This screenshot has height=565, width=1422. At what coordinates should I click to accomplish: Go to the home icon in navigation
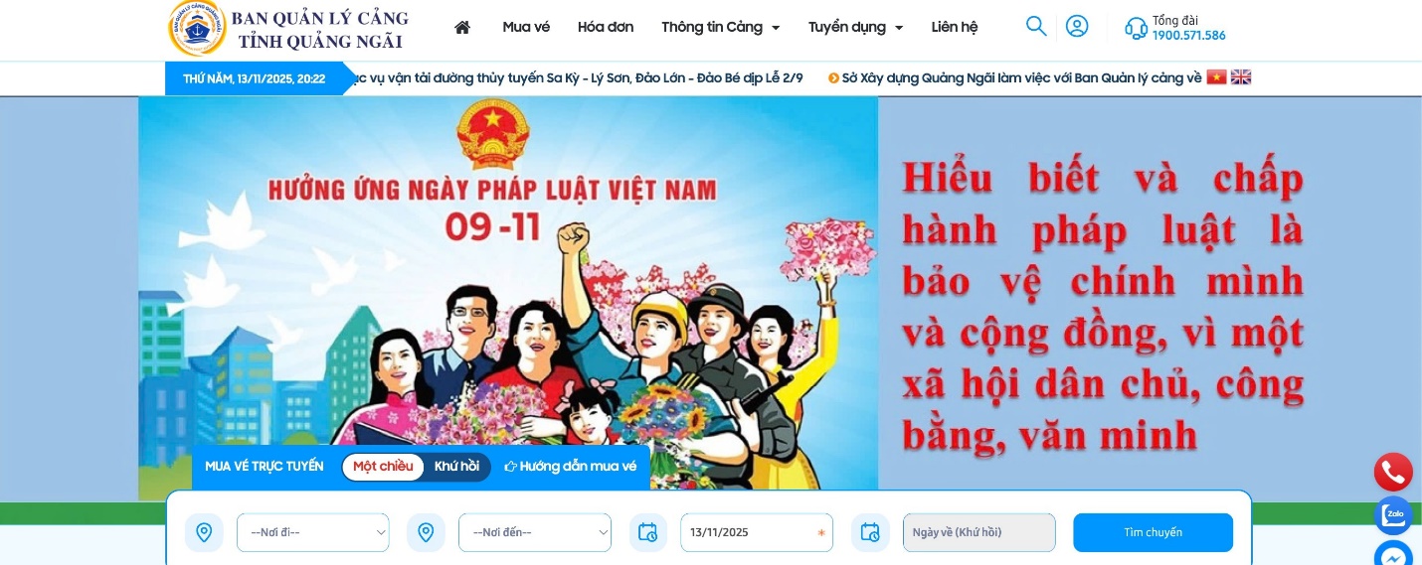point(461,27)
